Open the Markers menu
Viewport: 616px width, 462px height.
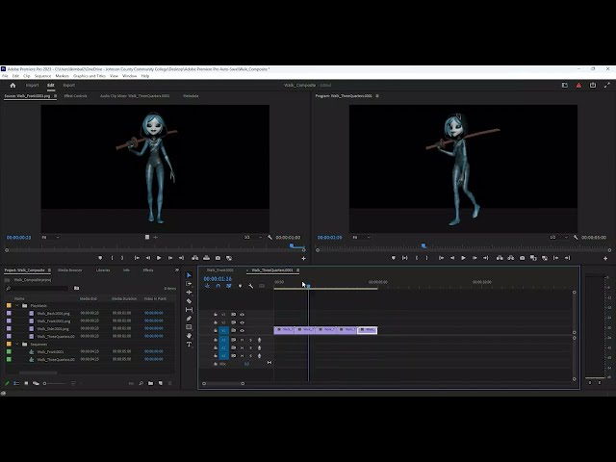click(x=62, y=76)
